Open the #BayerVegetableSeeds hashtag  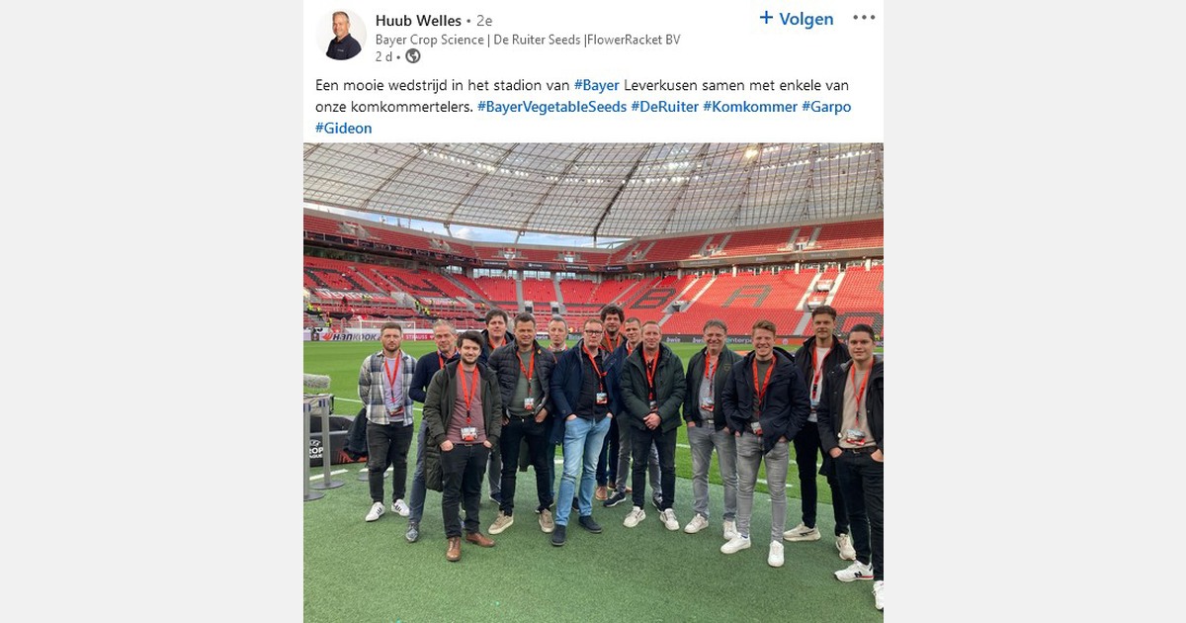coord(551,107)
